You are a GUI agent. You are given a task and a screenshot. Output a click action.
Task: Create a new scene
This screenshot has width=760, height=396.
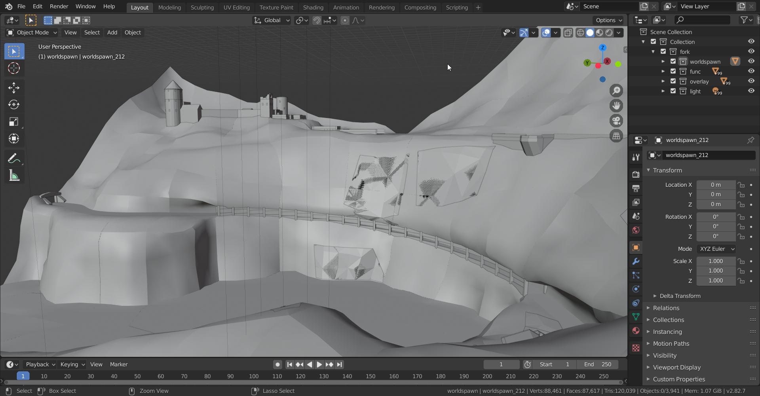644,6
